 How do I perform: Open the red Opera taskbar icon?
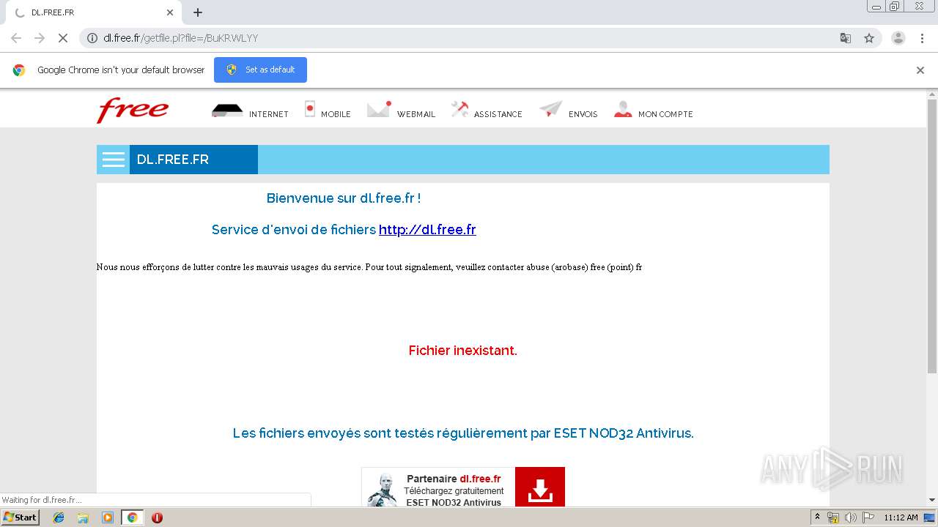point(157,517)
